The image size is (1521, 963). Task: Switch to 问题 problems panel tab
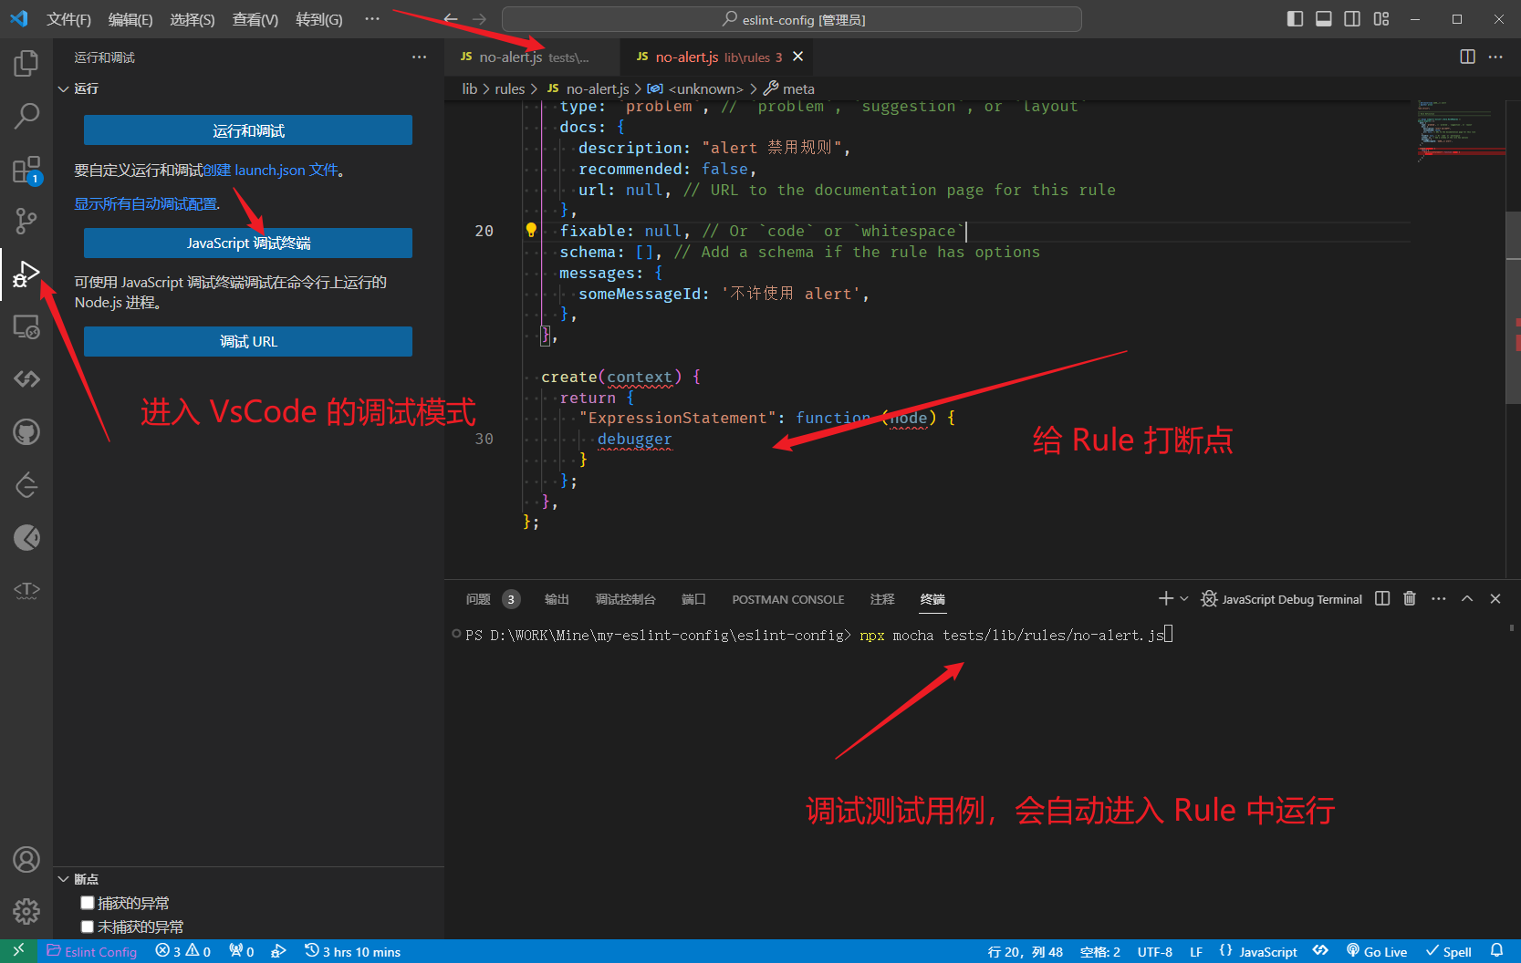point(493,599)
